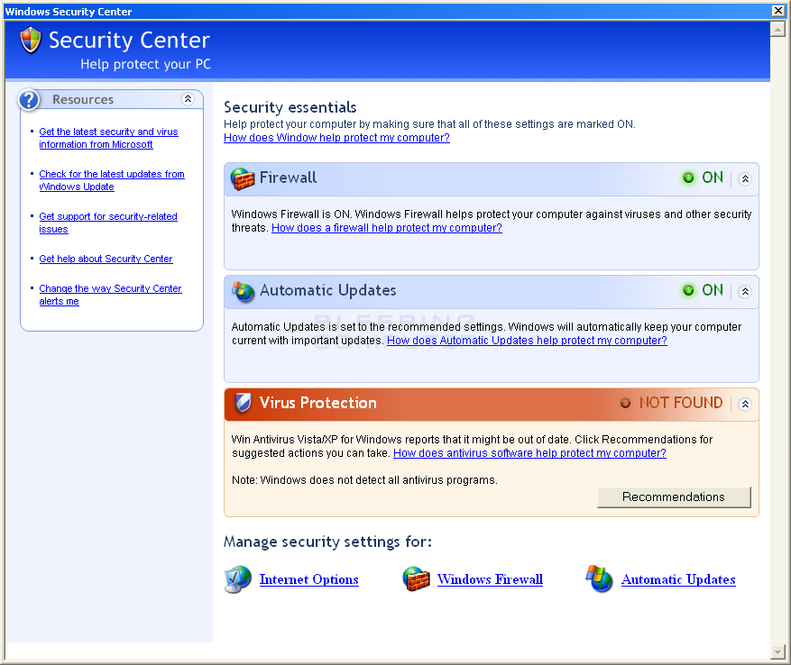Click the Firewall brick wall icon
Viewport: 791px width, 665px height.
click(x=243, y=178)
